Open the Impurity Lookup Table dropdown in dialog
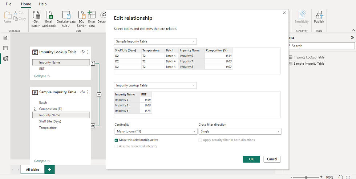356x179 pixels. coord(155,86)
